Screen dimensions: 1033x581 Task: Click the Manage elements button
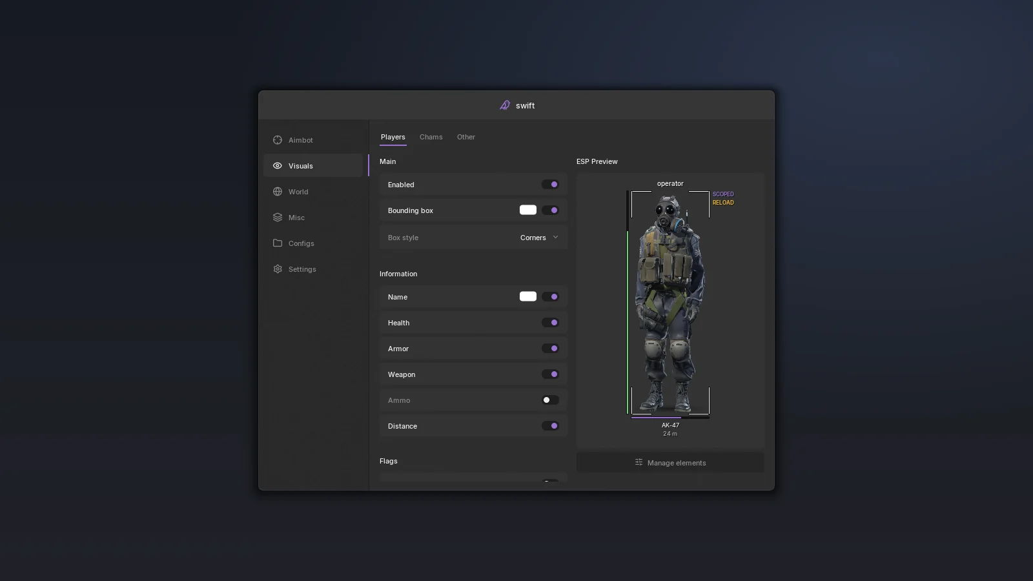tap(670, 462)
